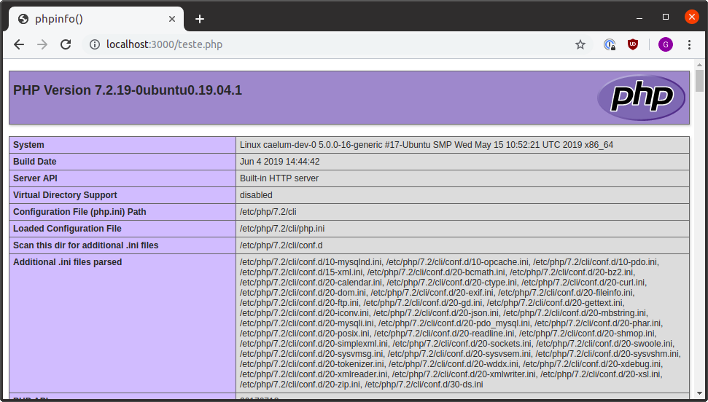This screenshot has height=402, width=708.
Task: Reload the teste.php page
Action: point(66,44)
